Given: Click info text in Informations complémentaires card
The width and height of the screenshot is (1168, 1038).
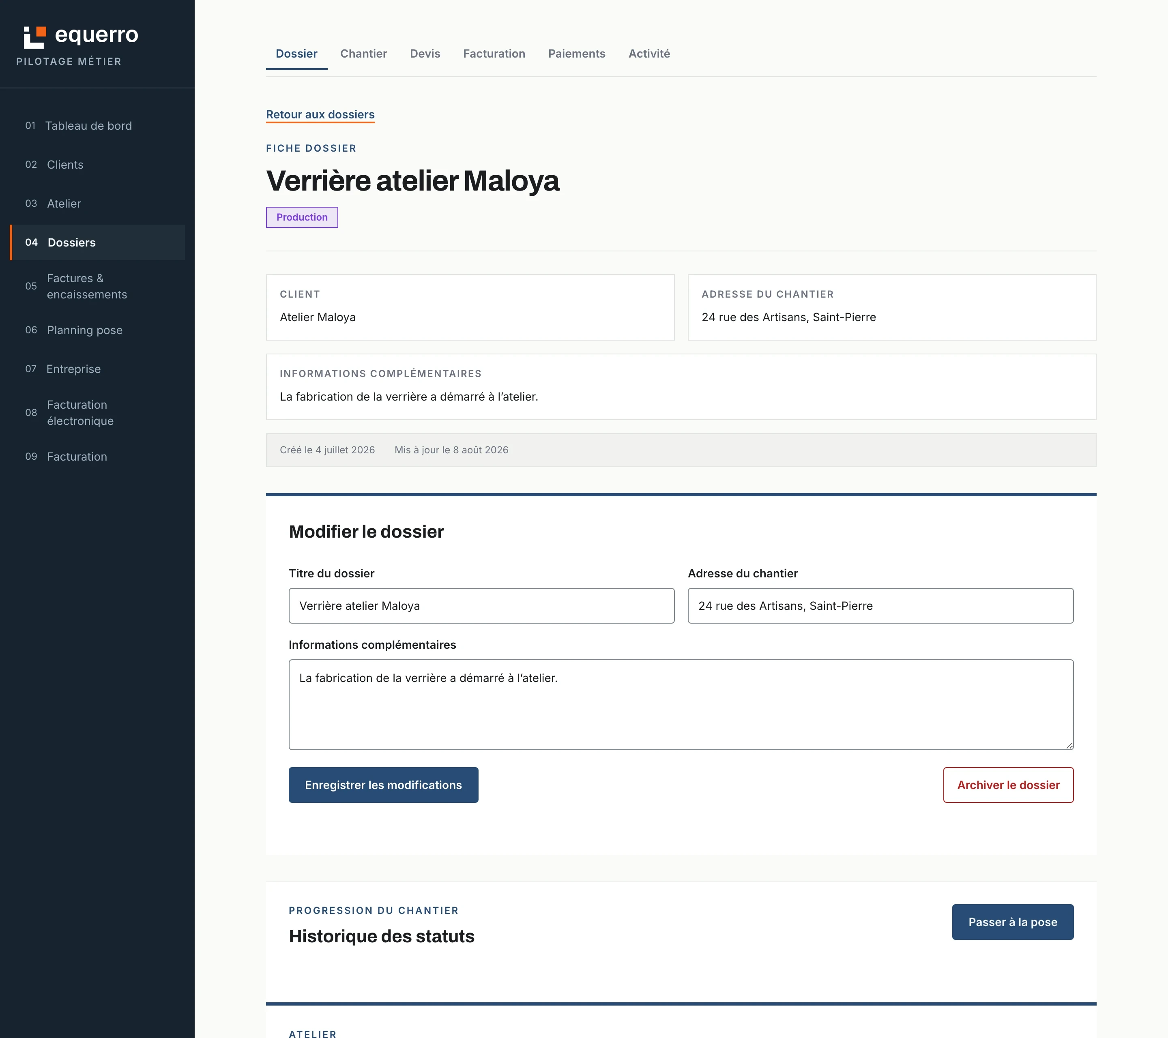Looking at the screenshot, I should 409,397.
